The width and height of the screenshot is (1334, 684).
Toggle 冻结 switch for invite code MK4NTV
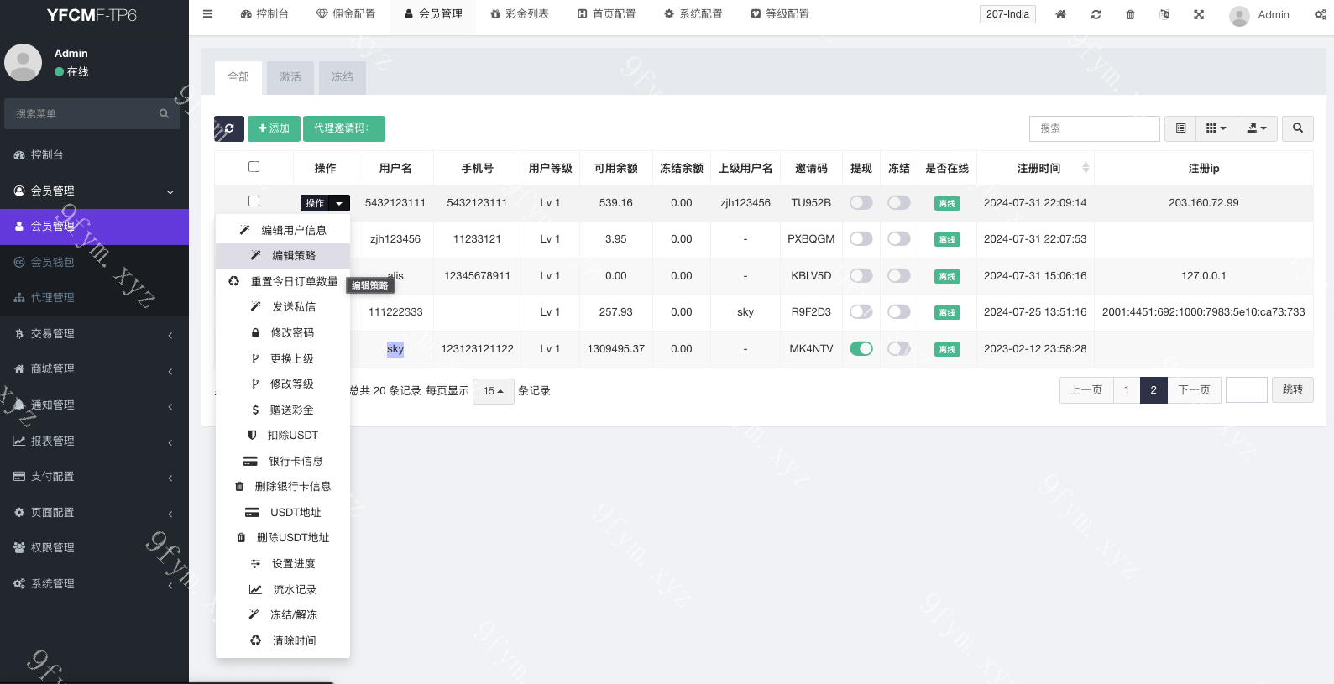(899, 348)
